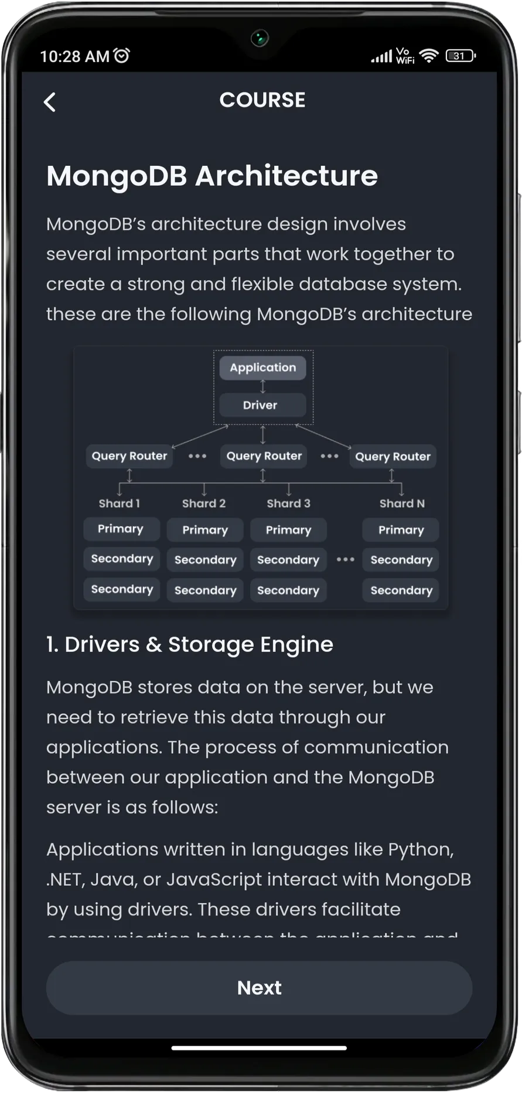Screen dimensions: 522x1095
Task: Tap Primary box under Shard 2
Action: (x=205, y=530)
